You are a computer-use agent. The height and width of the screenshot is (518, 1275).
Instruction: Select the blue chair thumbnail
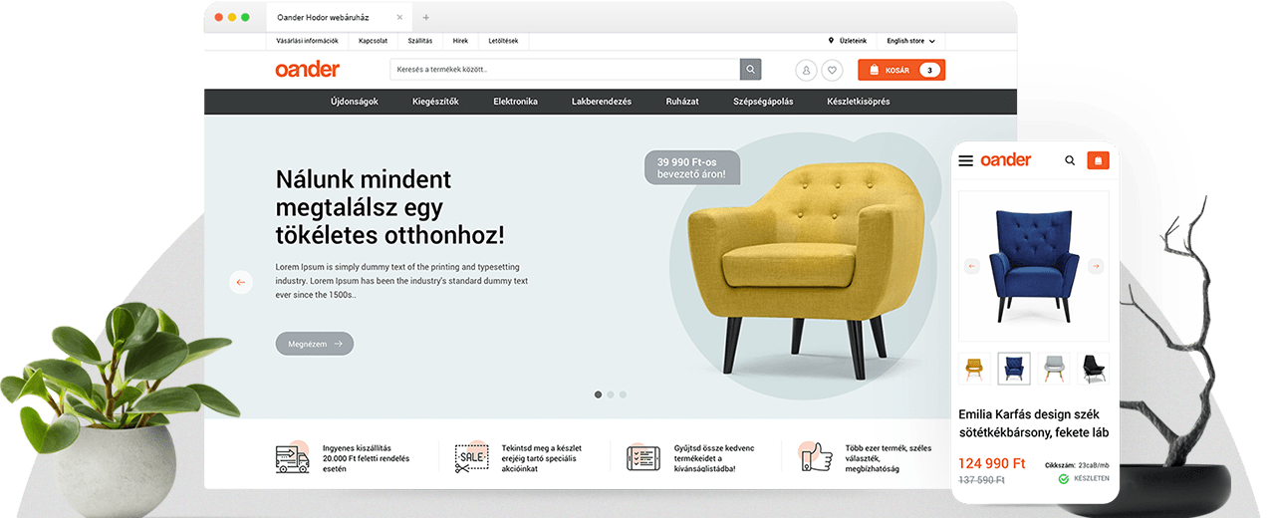[1014, 369]
